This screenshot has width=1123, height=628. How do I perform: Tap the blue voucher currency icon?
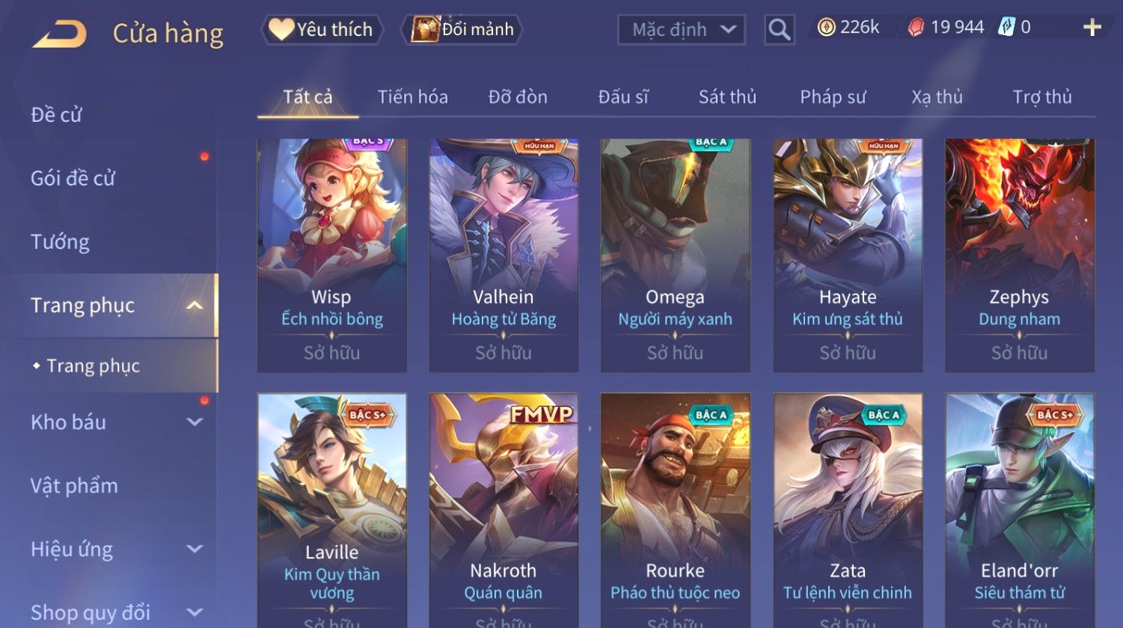[x=1006, y=28]
